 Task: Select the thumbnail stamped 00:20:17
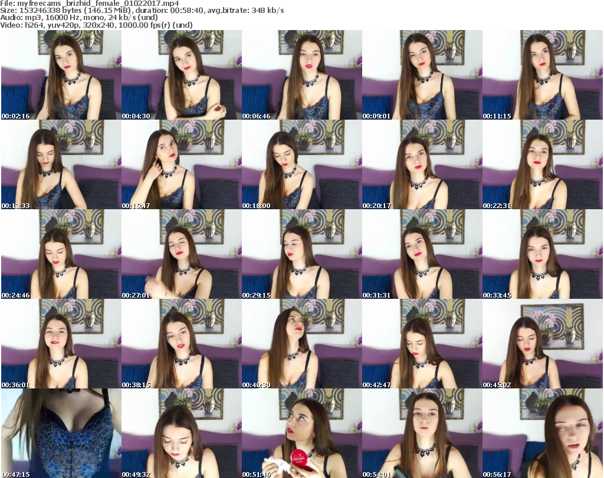(422, 164)
